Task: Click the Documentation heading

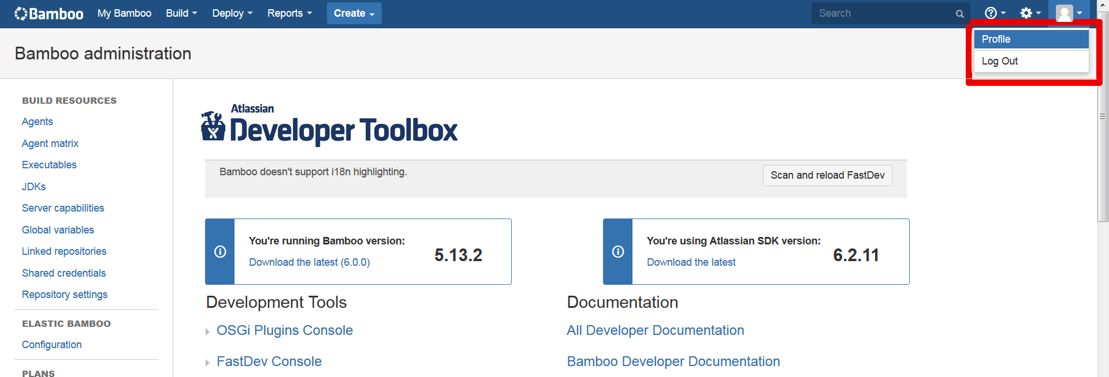Action: tap(623, 302)
